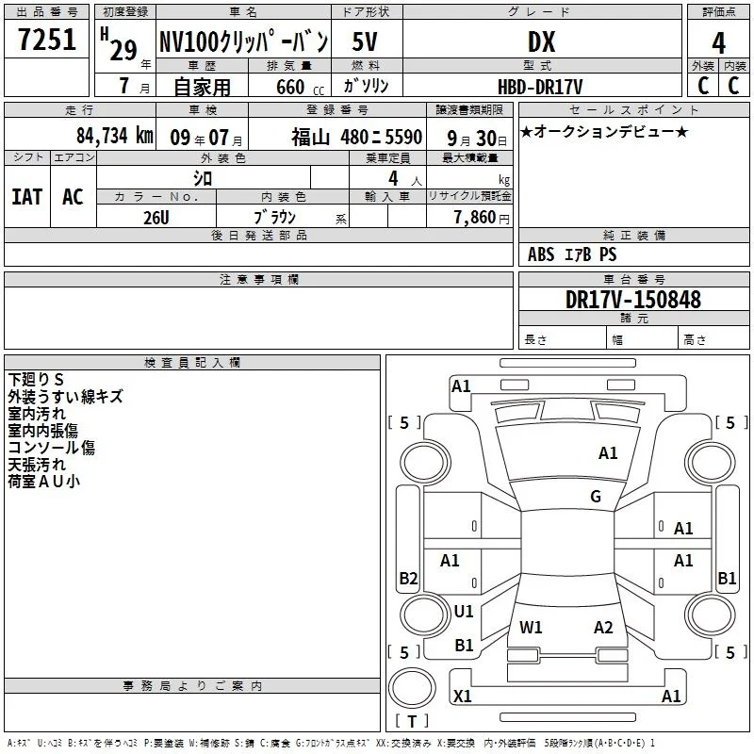Screen dimensions: 754x754
Task: Select the A2 scratch marker on rear
Action: 603,628
